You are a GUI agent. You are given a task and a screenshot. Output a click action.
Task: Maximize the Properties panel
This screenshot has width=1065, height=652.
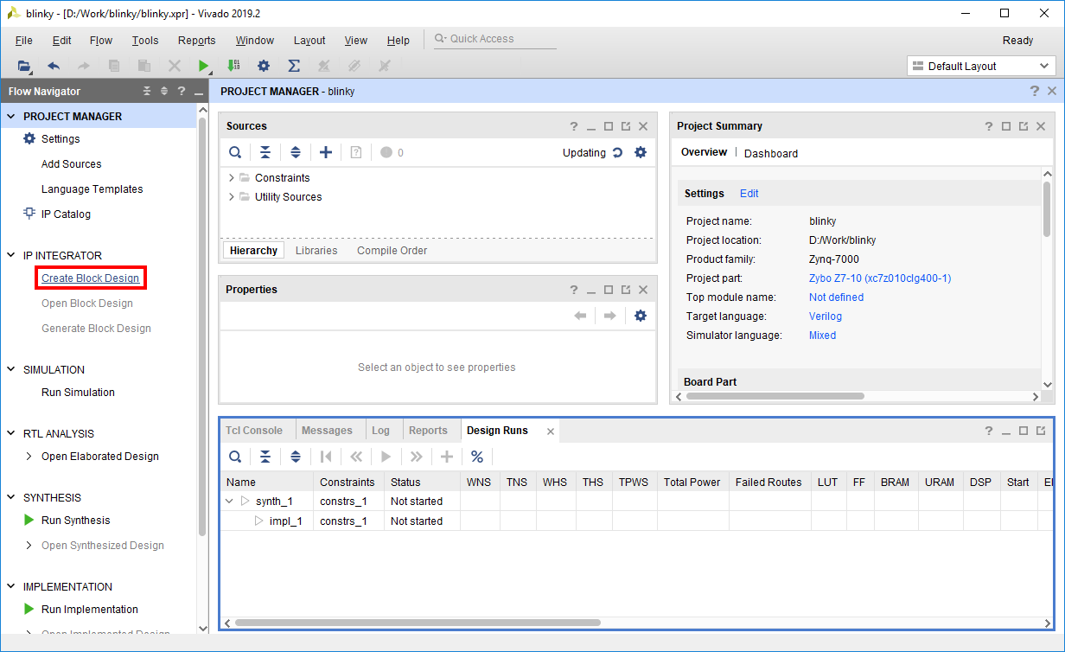[x=609, y=290]
